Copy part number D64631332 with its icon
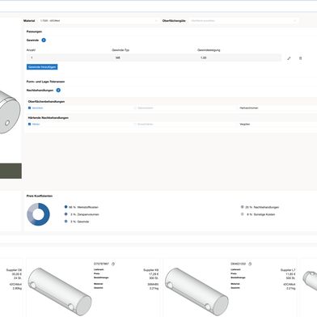Image resolution: width=317 pixels, height=317 pixels. (x=250, y=264)
